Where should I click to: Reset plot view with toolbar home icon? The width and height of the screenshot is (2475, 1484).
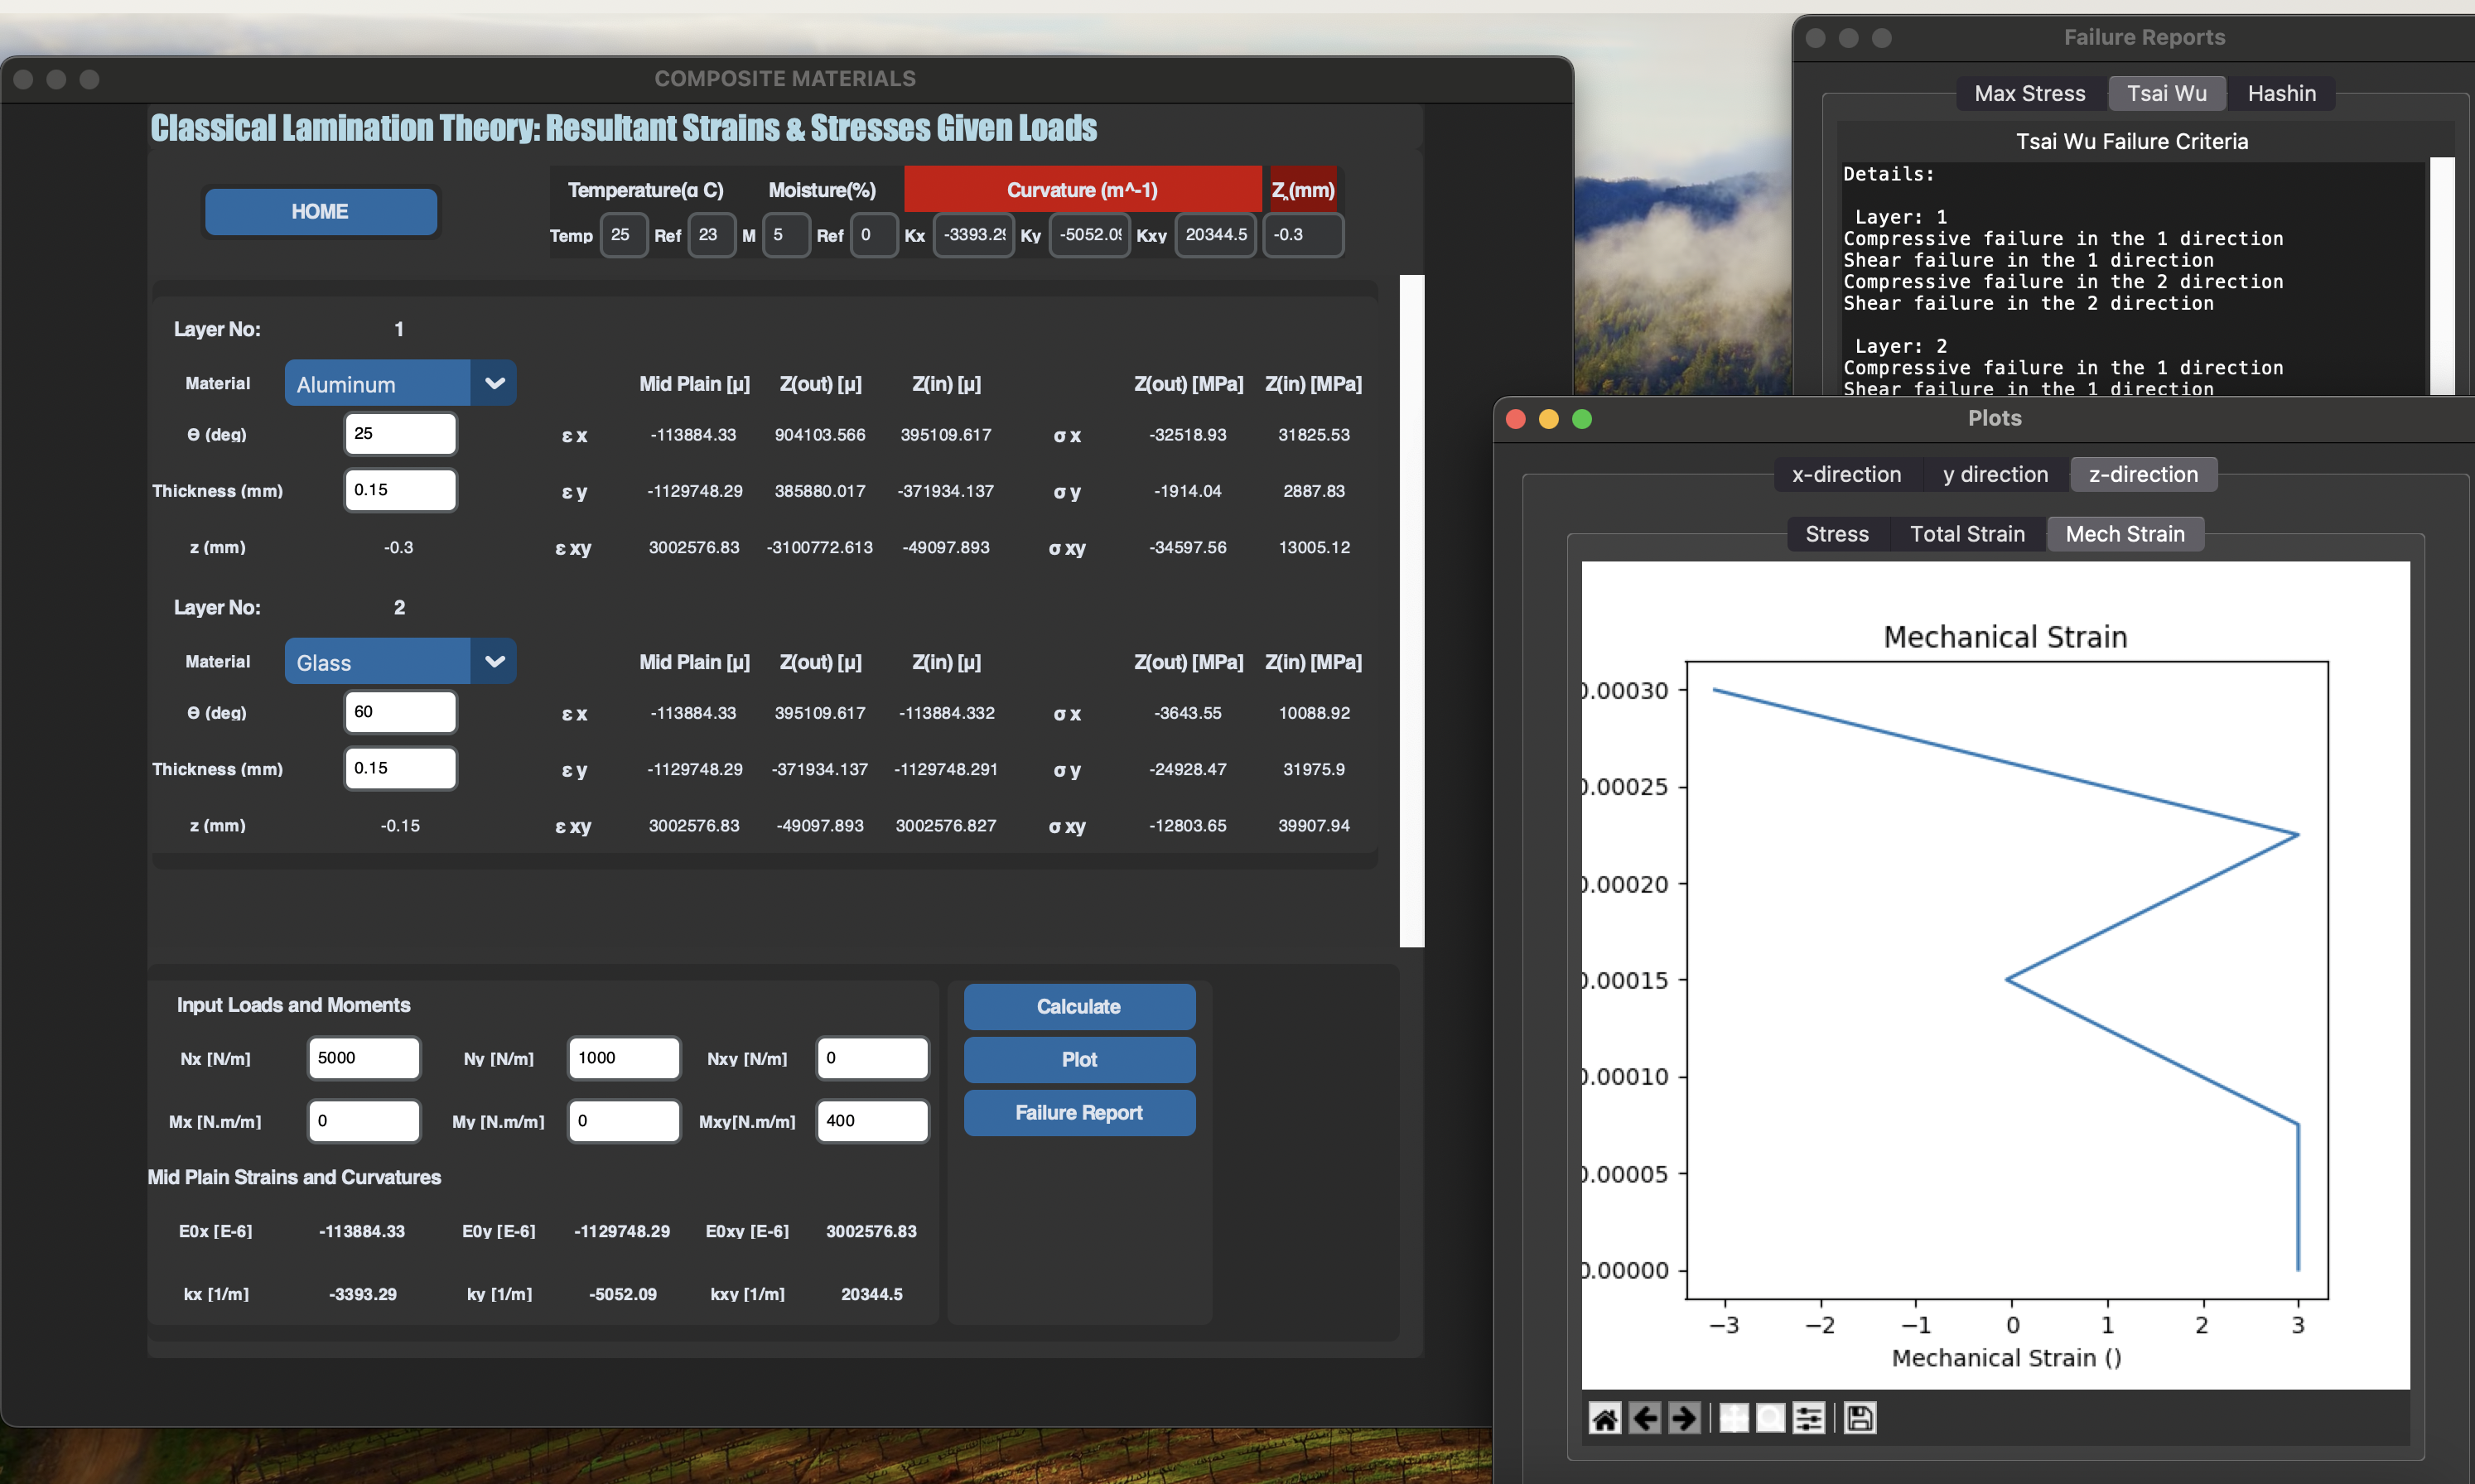1605,1418
